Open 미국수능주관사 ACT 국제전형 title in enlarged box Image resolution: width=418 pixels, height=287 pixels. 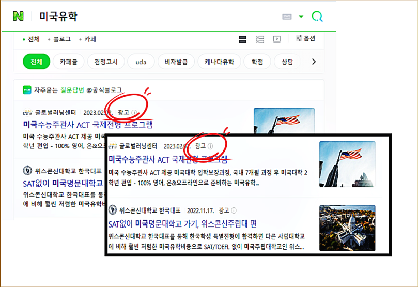(168, 159)
